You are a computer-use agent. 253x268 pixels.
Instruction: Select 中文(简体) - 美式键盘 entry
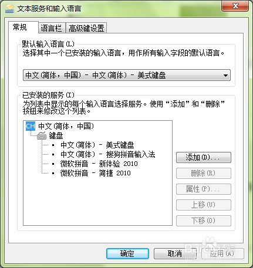pos(97,145)
